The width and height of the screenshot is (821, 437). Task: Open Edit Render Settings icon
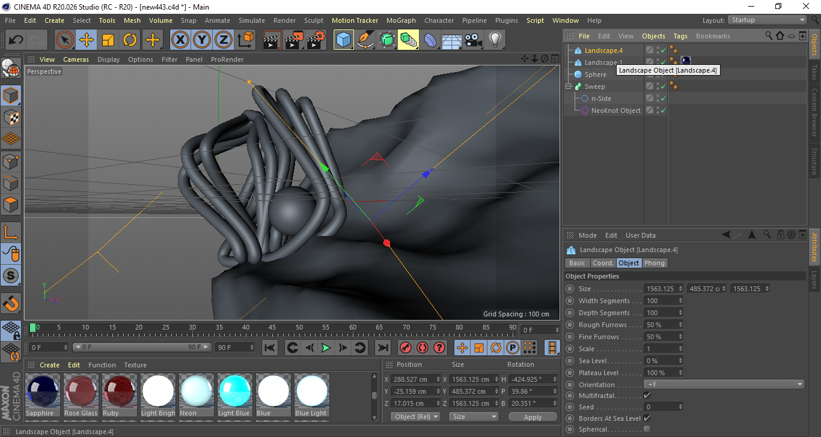coord(316,40)
